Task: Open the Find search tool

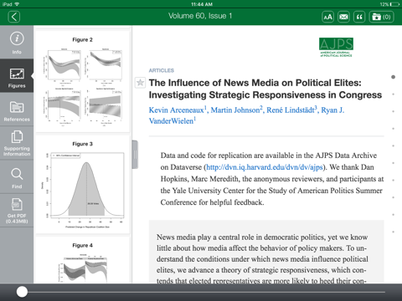Action: pos(17,177)
